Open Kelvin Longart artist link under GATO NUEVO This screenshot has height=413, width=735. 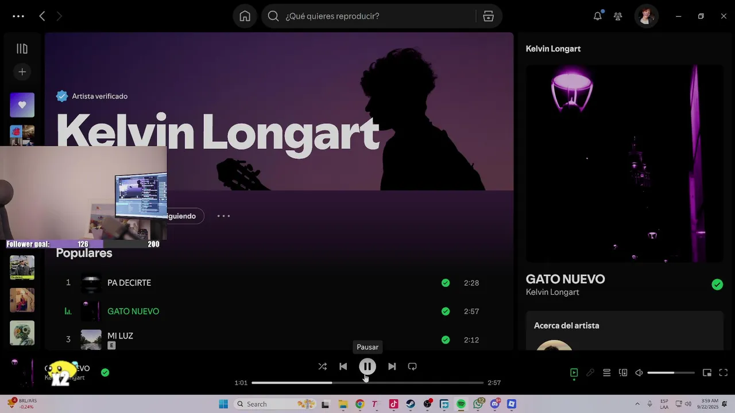coord(552,293)
